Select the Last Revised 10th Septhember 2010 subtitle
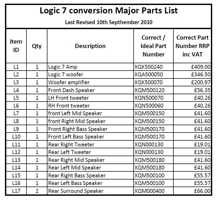 109,22
